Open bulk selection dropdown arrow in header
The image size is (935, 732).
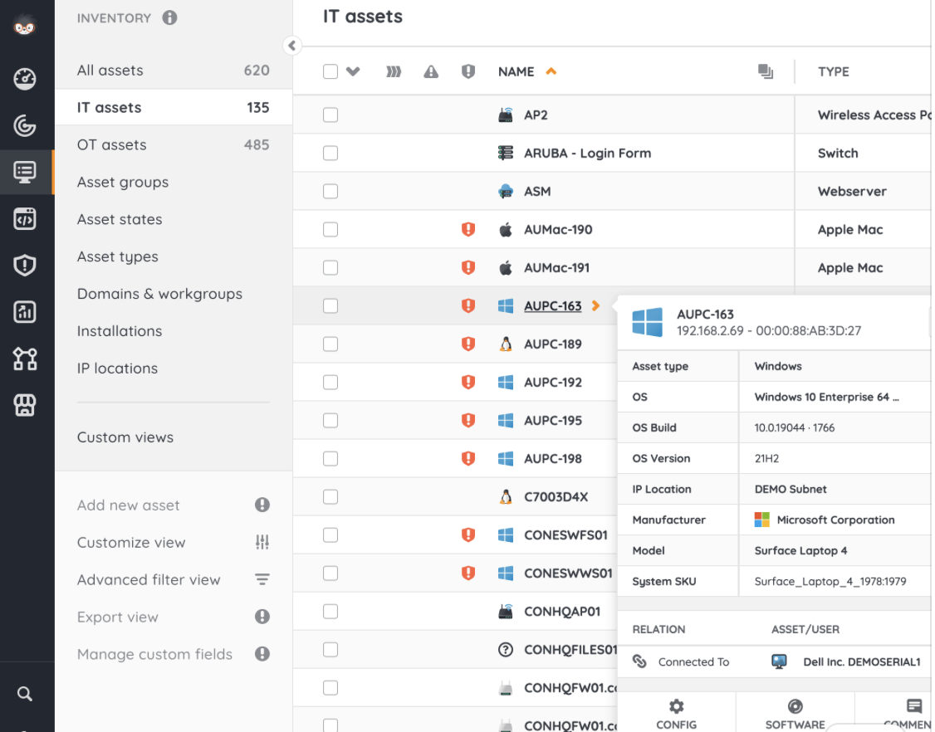click(353, 72)
